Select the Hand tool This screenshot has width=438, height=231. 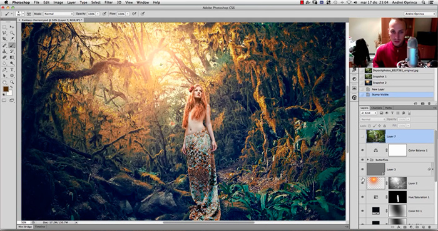[x=5, y=82]
